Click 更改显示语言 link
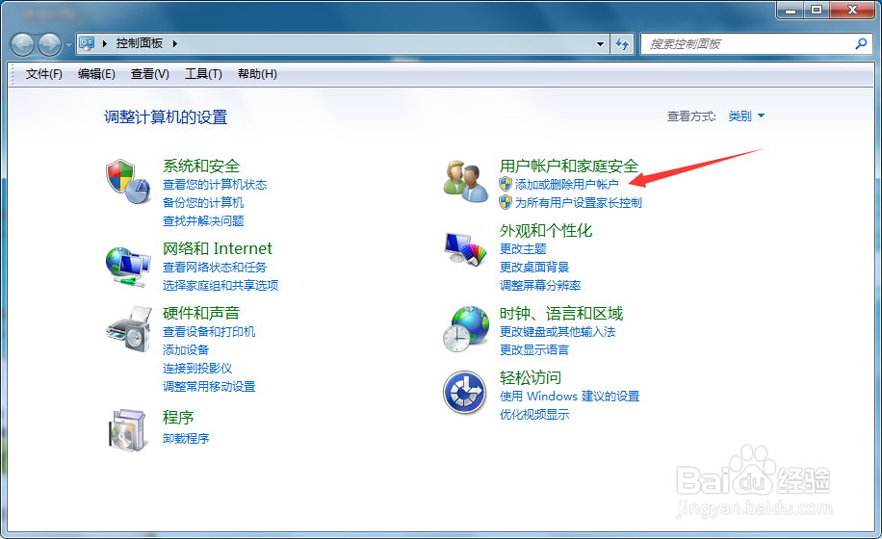This screenshot has height=539, width=882. tap(534, 350)
